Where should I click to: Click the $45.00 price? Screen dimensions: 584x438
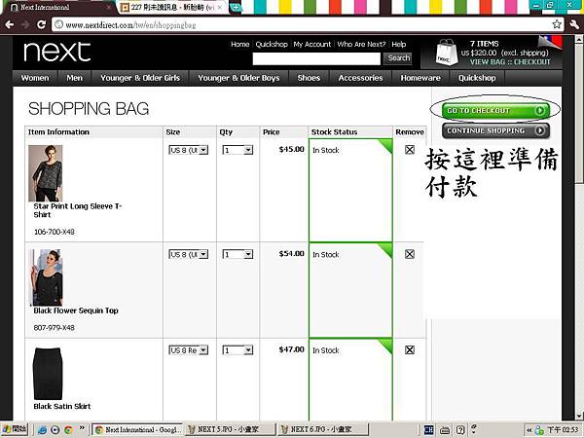pos(292,149)
